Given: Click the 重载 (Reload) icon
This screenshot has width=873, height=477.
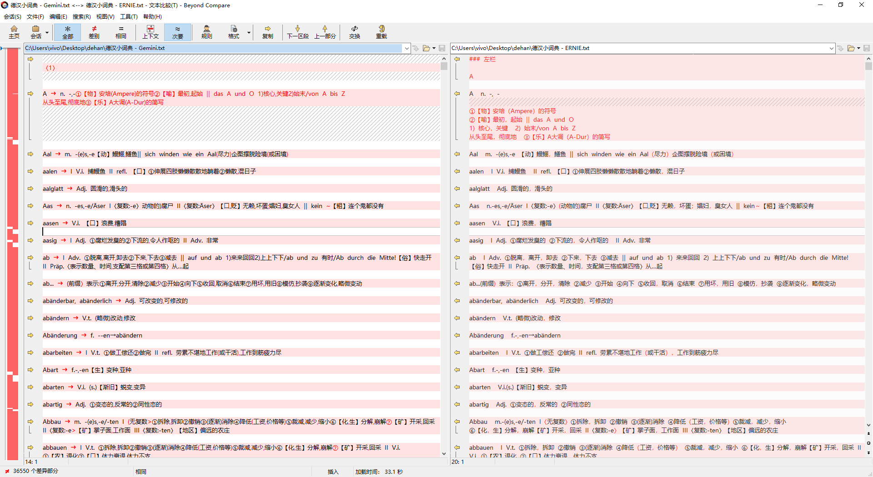Looking at the screenshot, I should 381,32.
